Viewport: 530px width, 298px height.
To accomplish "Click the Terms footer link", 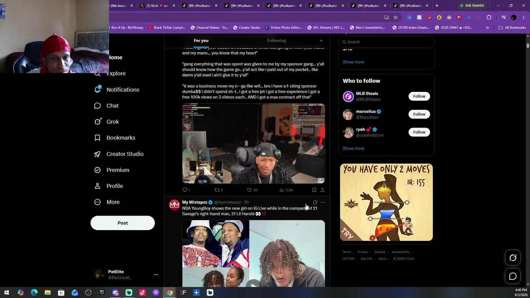I will pos(347,252).
